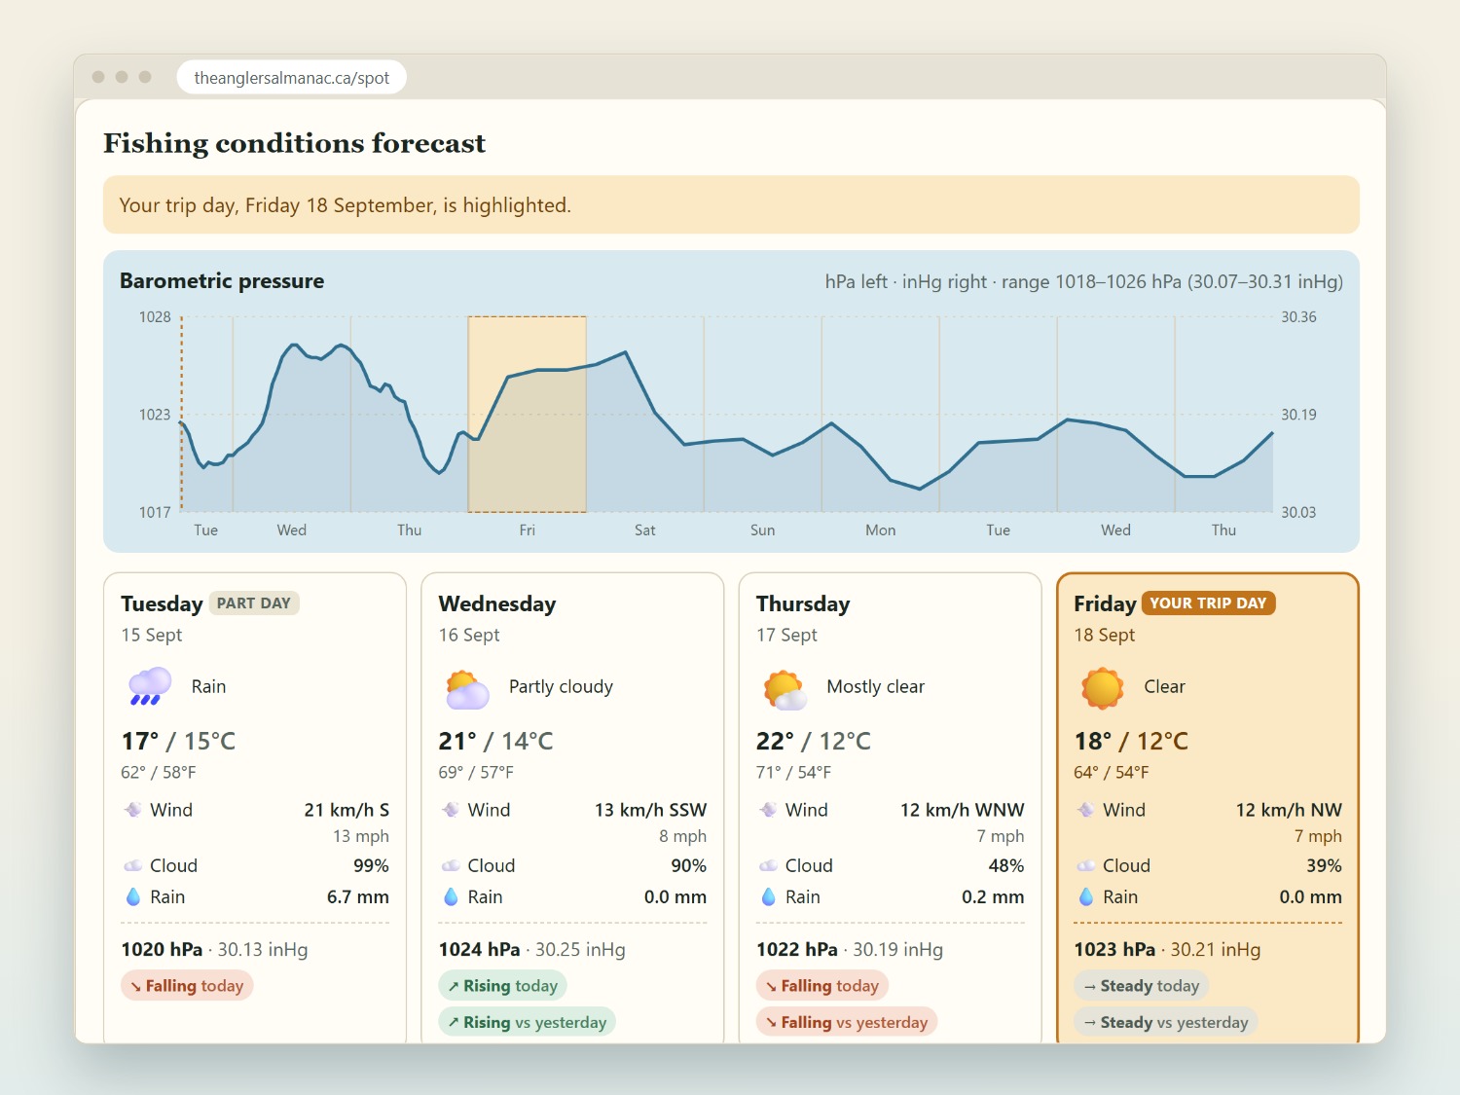Screen dimensions: 1460x1095
Task: Click the cloud icon in Tuesday card
Action: [x=133, y=865]
